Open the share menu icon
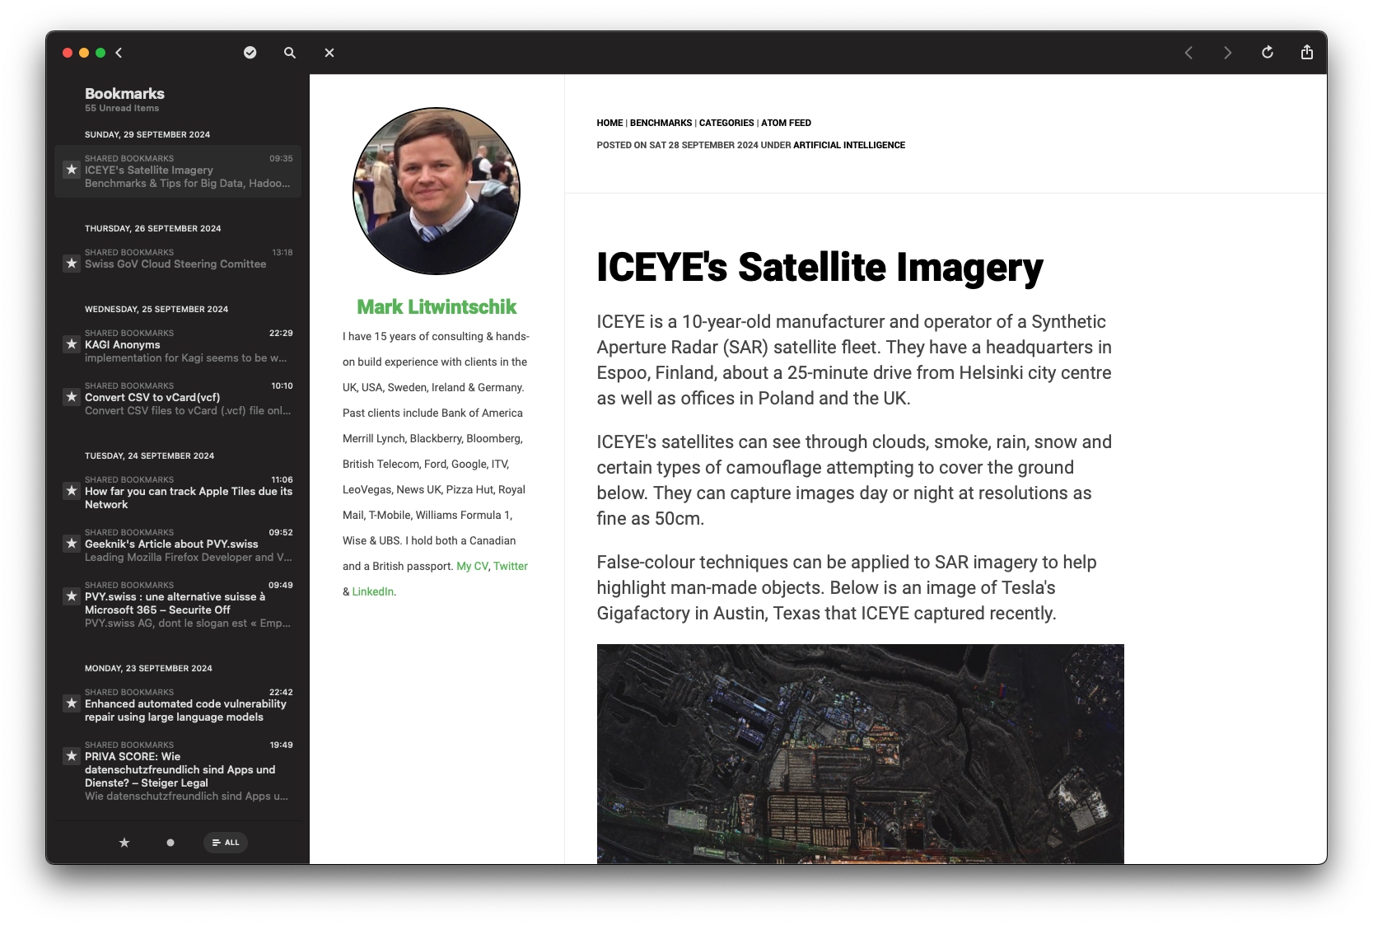Viewport: 1373px width, 925px height. click(1307, 53)
